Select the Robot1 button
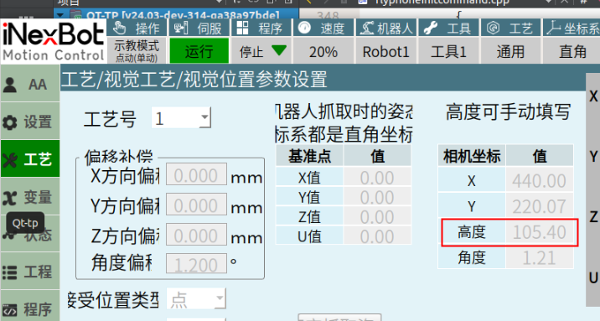This screenshot has height=321, width=600. click(x=385, y=51)
